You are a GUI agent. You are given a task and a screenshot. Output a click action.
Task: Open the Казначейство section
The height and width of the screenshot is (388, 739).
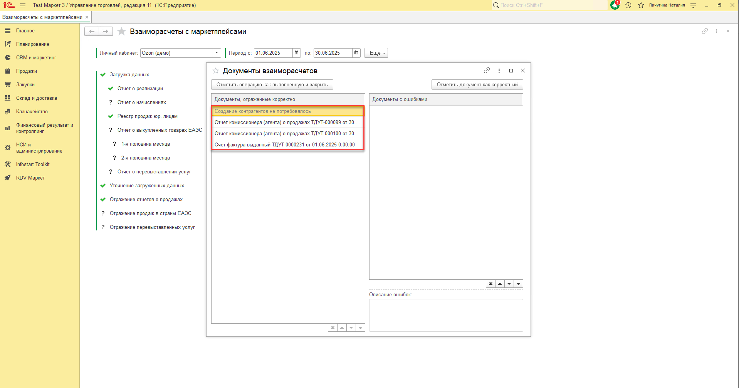click(x=32, y=112)
